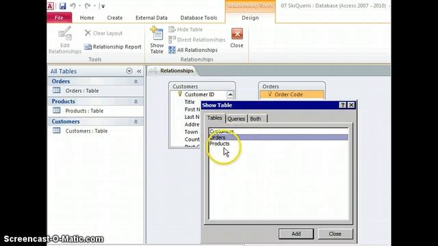Select the Town field in Customers box
Screen dimensions: 438x246
(191, 132)
